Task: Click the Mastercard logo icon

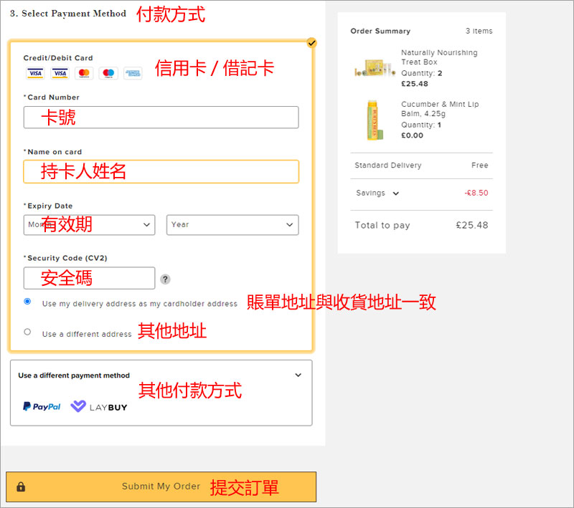Action: [x=84, y=73]
